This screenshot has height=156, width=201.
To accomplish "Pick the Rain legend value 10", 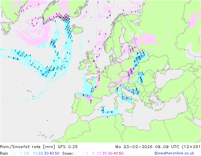I will (36, 153).
